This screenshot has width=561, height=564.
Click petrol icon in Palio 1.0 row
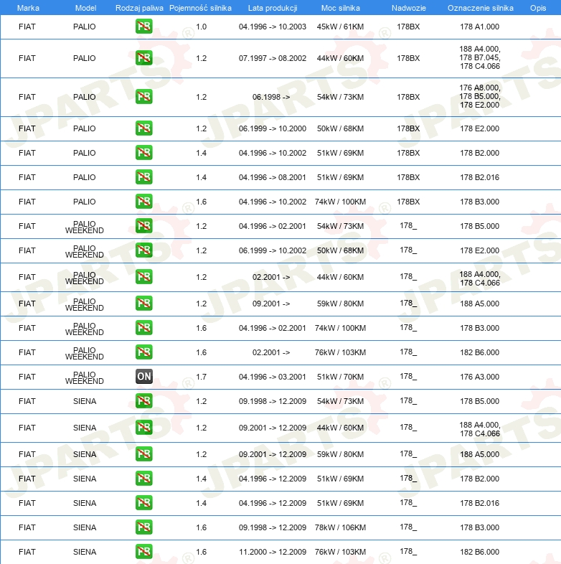[143, 27]
